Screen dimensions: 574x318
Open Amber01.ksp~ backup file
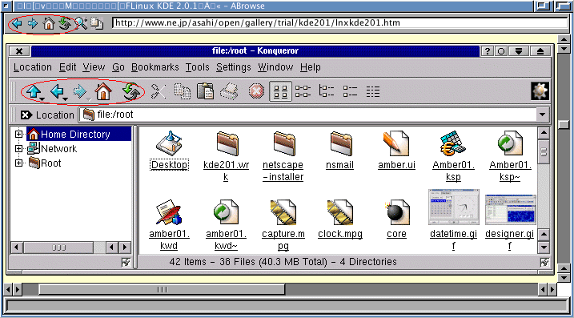(x=510, y=143)
